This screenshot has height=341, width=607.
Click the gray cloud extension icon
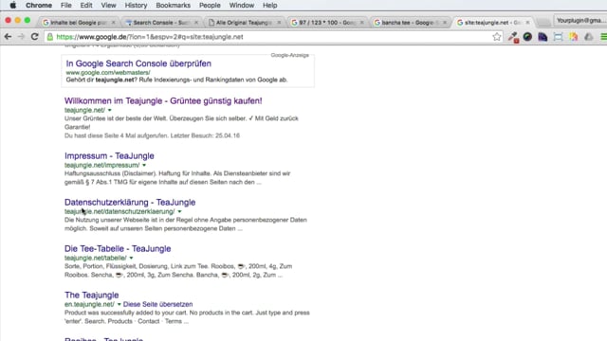pyautogui.click(x=589, y=37)
